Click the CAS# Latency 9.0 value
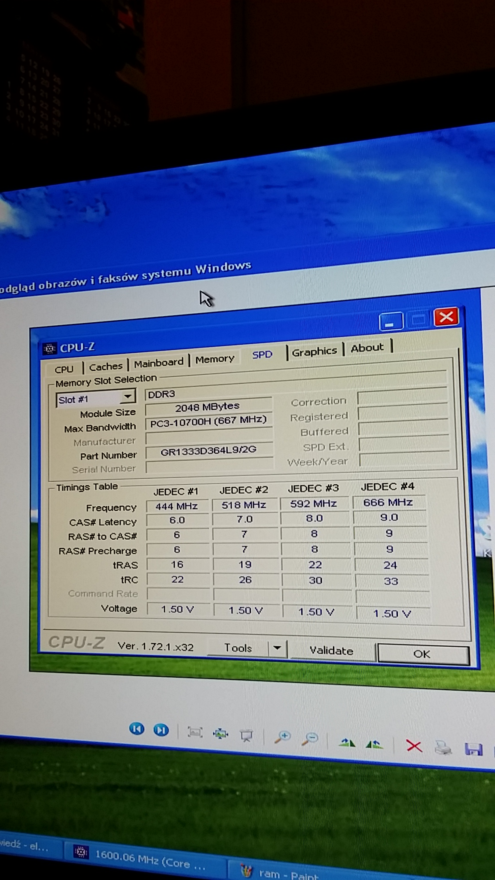495x880 pixels. (390, 518)
